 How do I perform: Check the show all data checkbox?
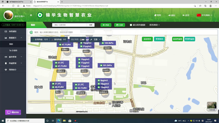click(x=131, y=25)
